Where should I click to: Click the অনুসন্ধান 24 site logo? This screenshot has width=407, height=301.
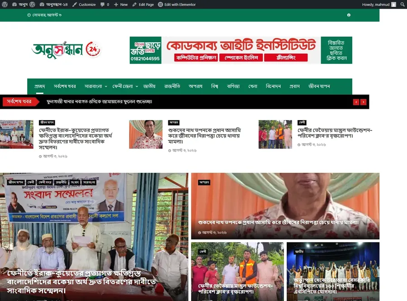click(x=66, y=50)
